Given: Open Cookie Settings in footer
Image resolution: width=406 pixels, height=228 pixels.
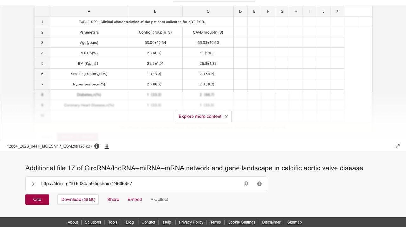Looking at the screenshot, I should tap(241, 222).
